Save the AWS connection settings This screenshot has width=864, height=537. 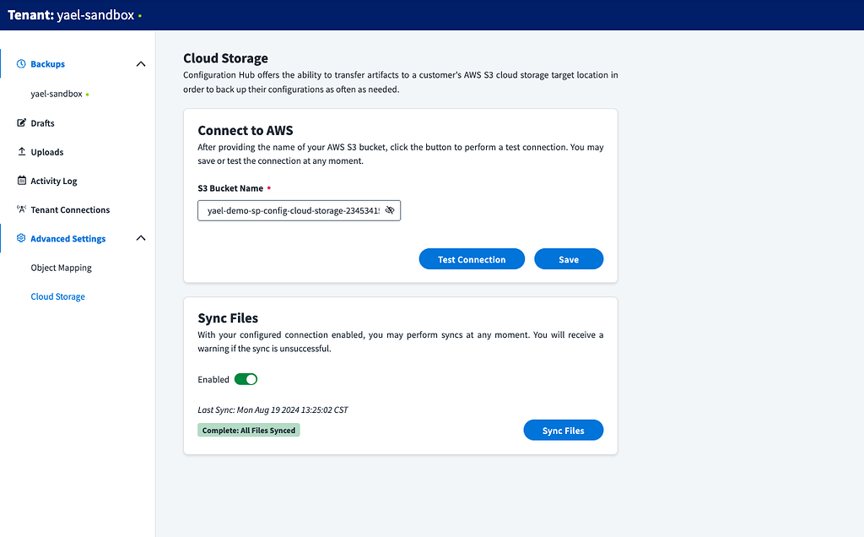tap(569, 258)
